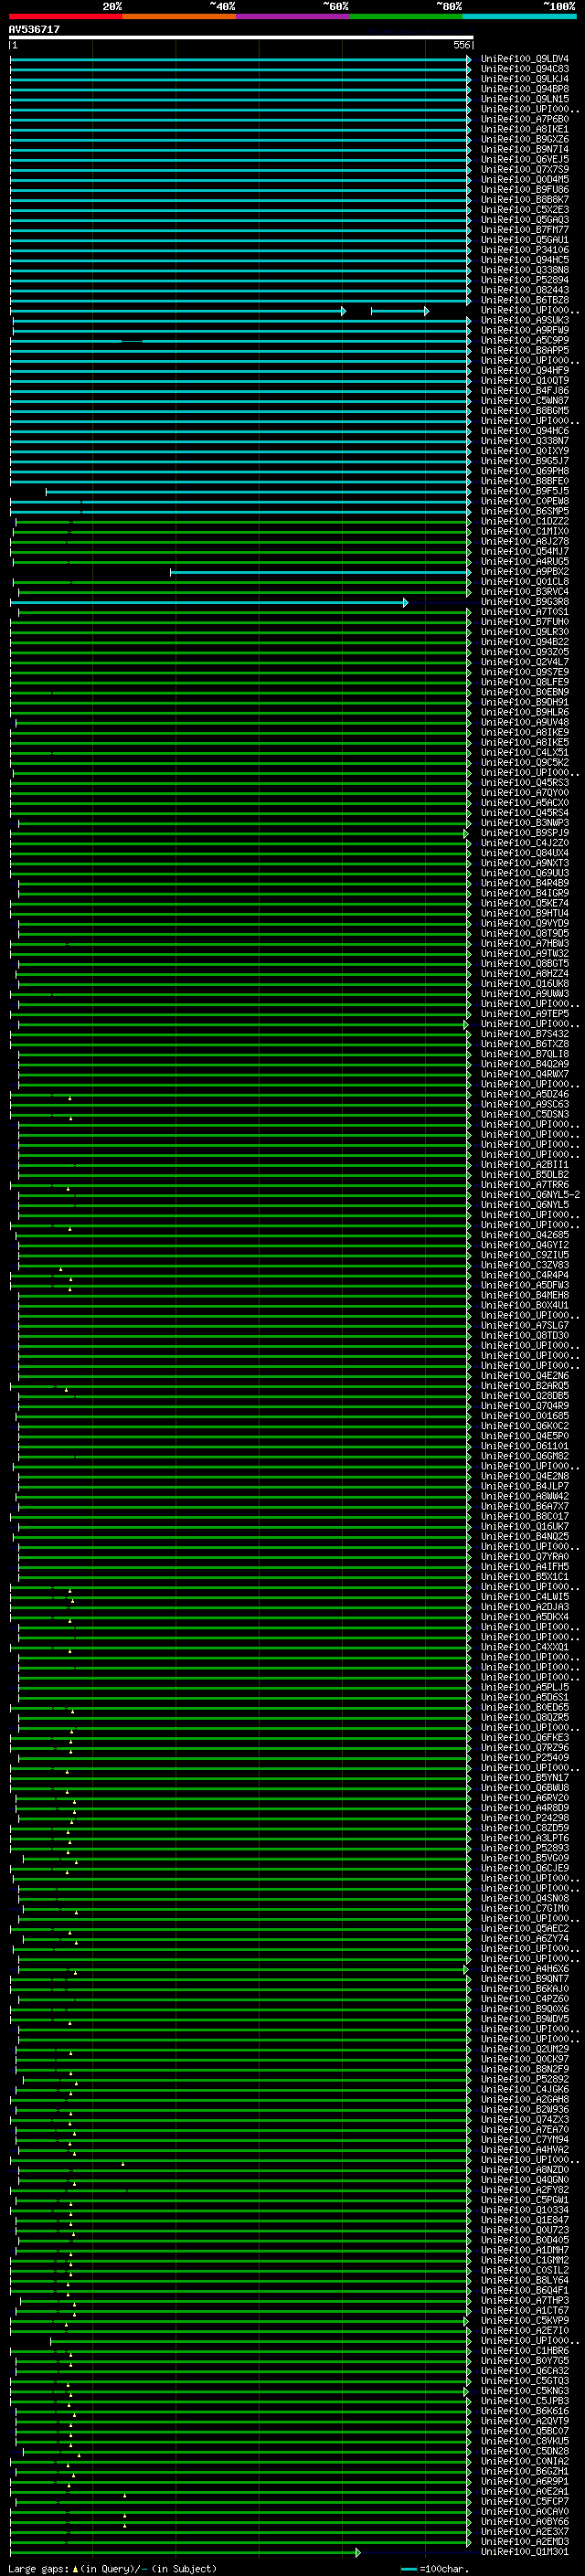Viewport: 585px width, 2576px height.
Task: Open hit UniRef100_Q9LKJ4
Action: pyautogui.click(x=524, y=79)
